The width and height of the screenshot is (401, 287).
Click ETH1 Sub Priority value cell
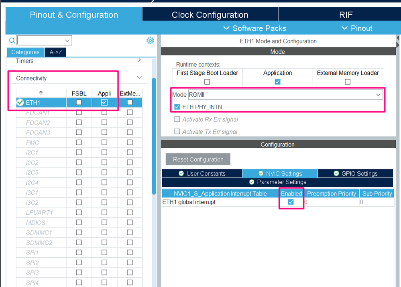pyautogui.click(x=377, y=202)
